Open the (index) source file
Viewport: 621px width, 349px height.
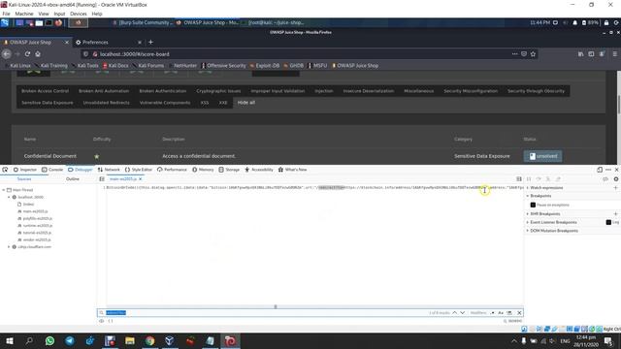(x=28, y=205)
